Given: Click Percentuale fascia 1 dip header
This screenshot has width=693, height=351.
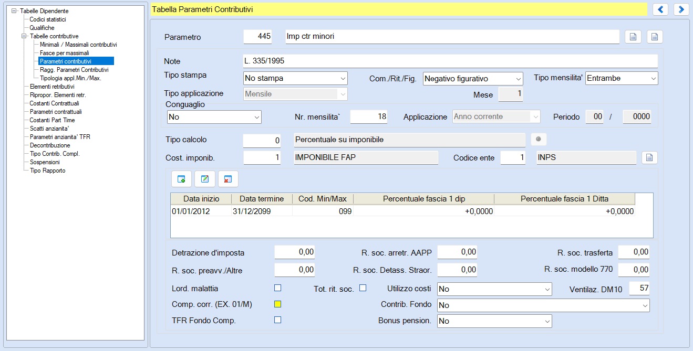Looking at the screenshot, I should [x=424, y=199].
